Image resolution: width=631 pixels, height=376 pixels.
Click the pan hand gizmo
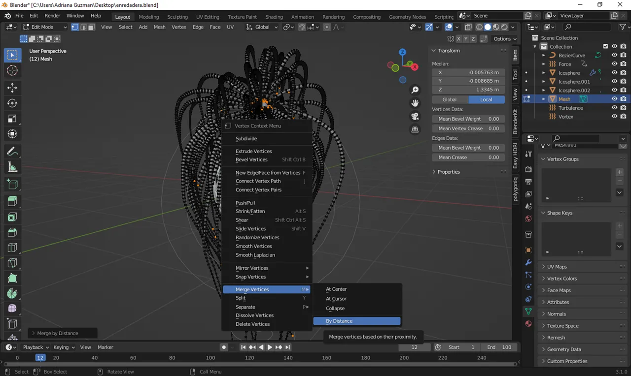(x=415, y=103)
